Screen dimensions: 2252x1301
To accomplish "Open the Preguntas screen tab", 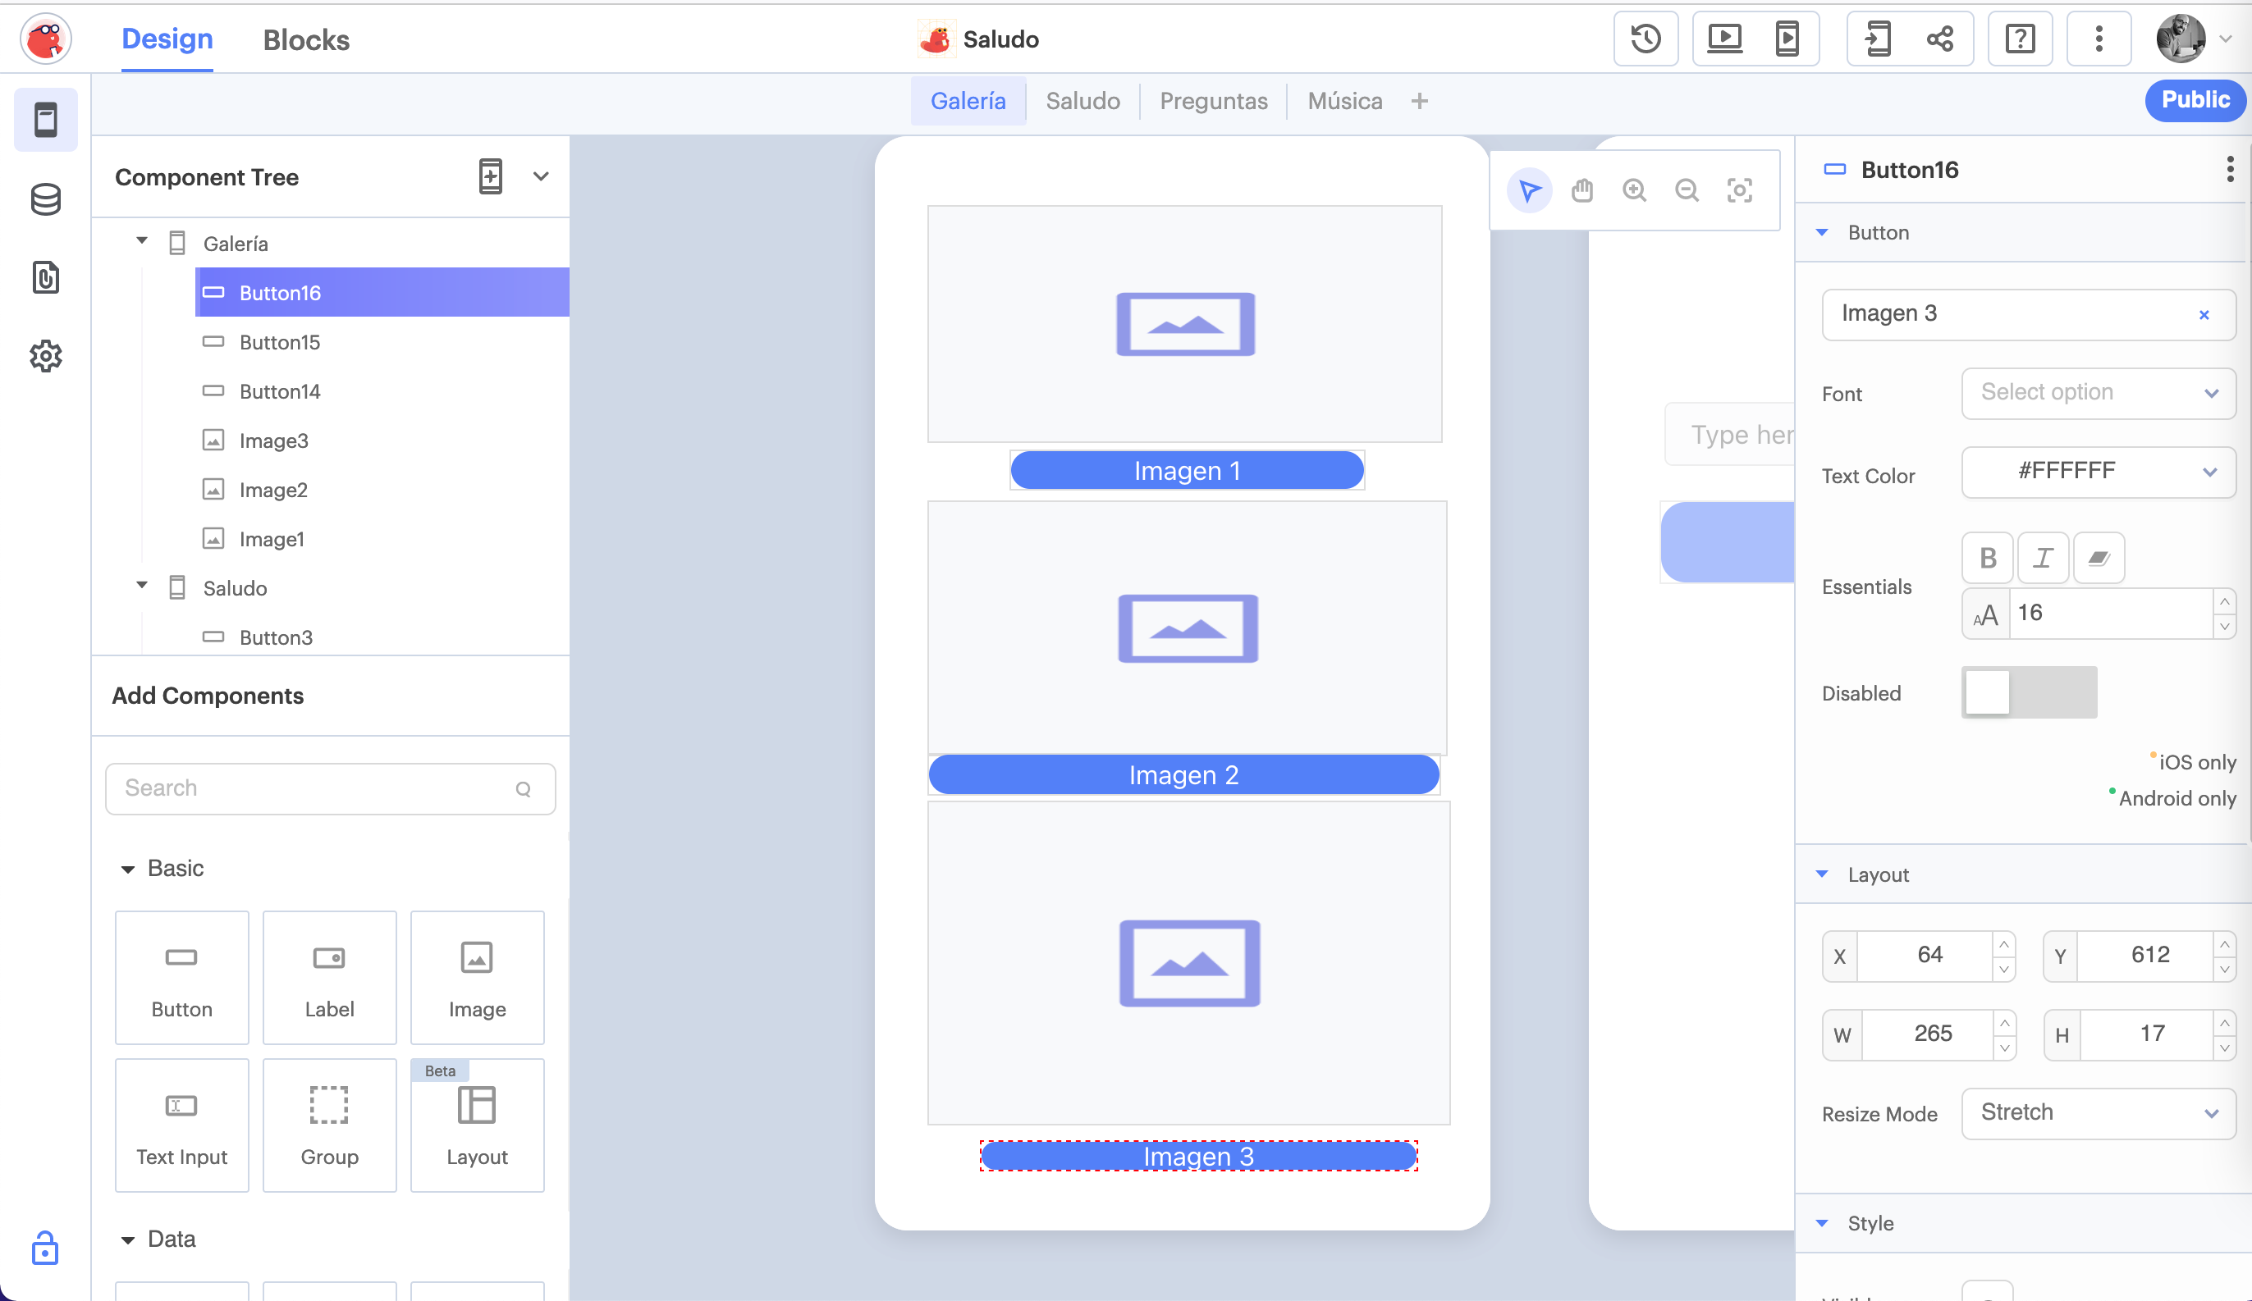I will (x=1213, y=101).
